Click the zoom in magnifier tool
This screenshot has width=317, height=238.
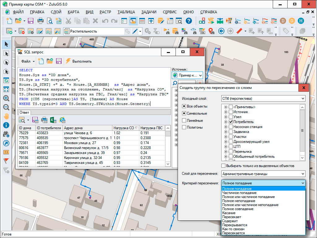[x=6, y=98]
